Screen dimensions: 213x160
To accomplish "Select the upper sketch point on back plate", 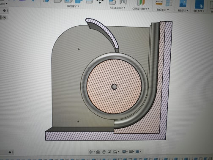I will (79, 49).
